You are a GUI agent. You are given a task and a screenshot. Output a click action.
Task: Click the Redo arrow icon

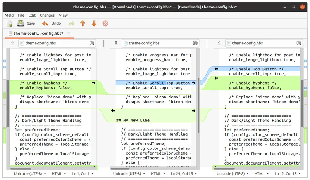[x=71, y=24]
